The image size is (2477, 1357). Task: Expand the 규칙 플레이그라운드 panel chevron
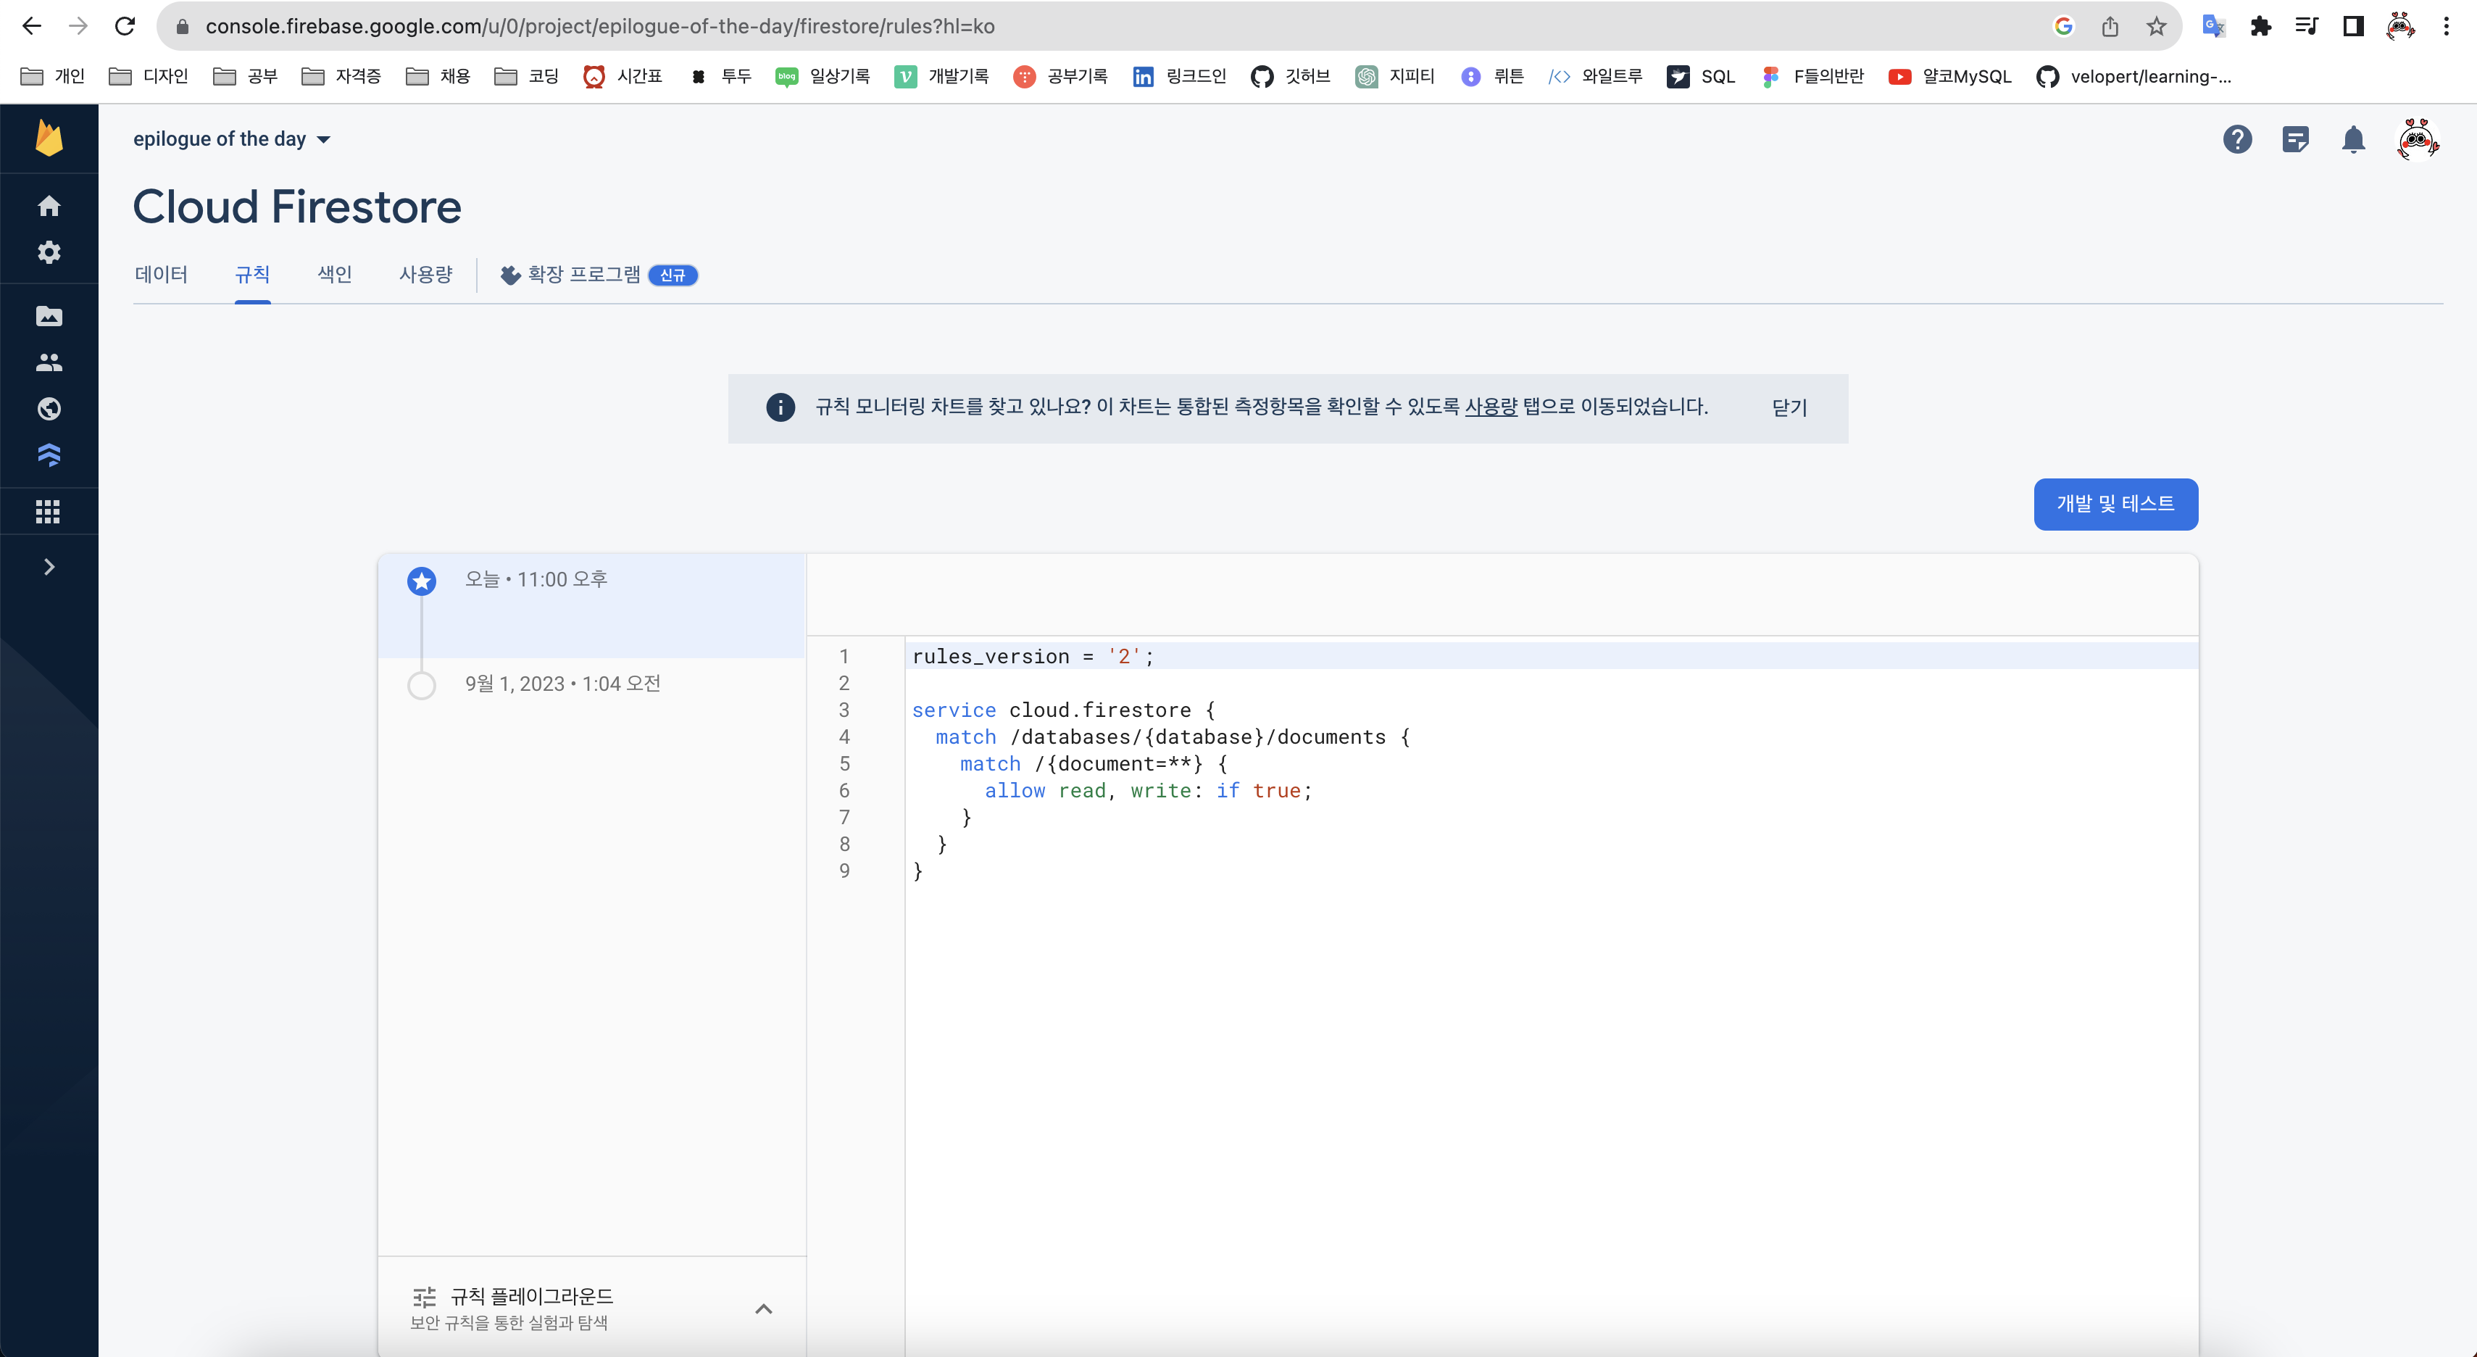764,1309
